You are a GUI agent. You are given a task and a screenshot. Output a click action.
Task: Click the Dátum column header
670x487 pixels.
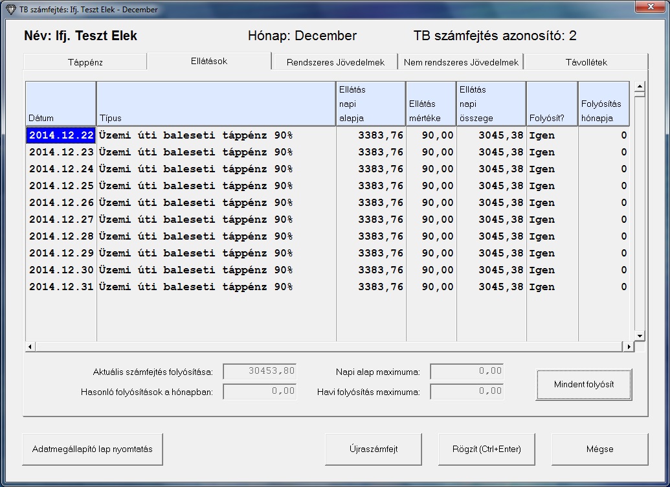tap(61, 104)
